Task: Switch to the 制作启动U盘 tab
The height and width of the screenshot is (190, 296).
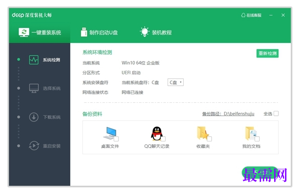Action: pyautogui.click(x=99, y=32)
